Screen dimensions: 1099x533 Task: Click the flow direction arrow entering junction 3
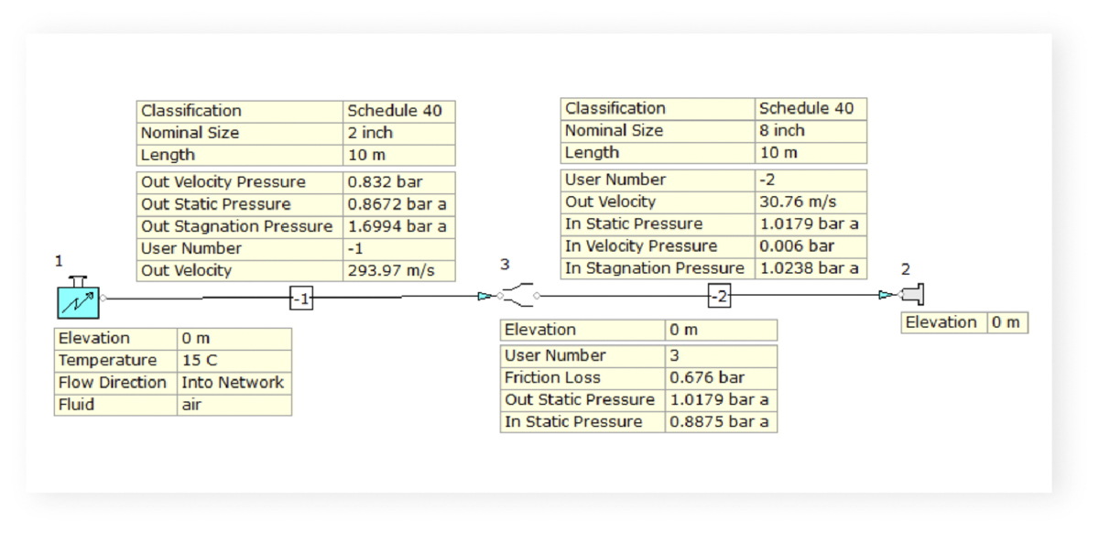point(483,297)
